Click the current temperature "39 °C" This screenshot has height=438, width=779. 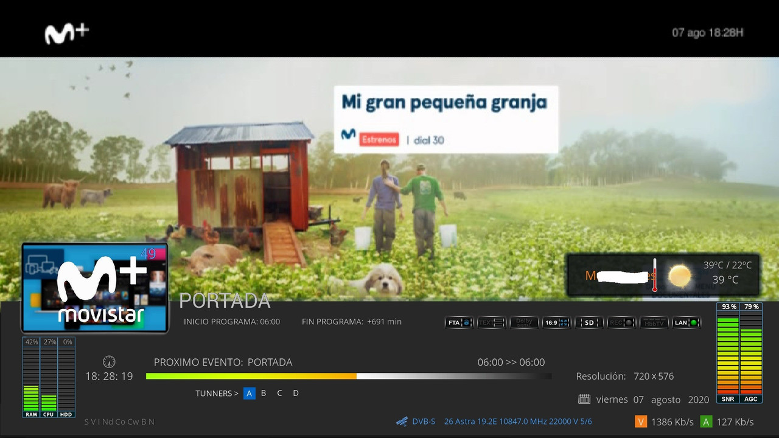coord(725,280)
